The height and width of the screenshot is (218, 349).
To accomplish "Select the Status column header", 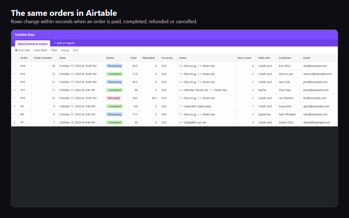I will [116, 58].
